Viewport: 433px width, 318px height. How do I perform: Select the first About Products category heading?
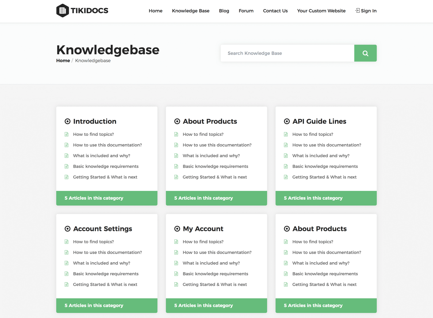[x=210, y=122]
